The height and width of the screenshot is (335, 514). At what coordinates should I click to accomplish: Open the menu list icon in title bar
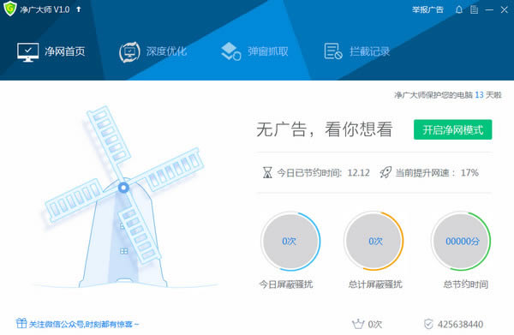tap(474, 9)
